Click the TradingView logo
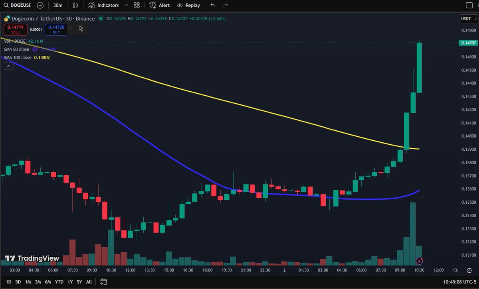The image size is (479, 289). [x=32, y=258]
